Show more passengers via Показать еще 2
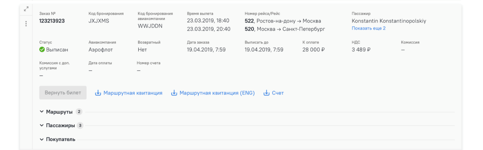The image size is (483, 150). coord(369,28)
